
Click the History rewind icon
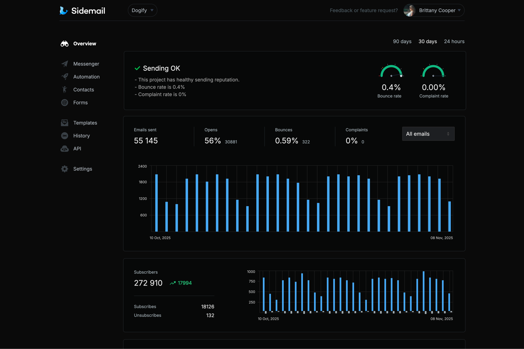64,136
